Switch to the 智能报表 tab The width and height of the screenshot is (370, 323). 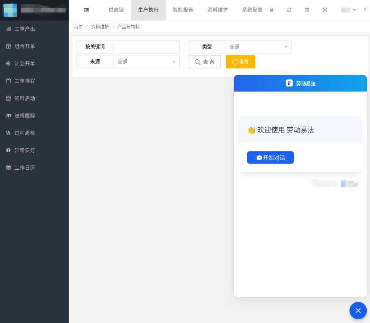tap(183, 10)
